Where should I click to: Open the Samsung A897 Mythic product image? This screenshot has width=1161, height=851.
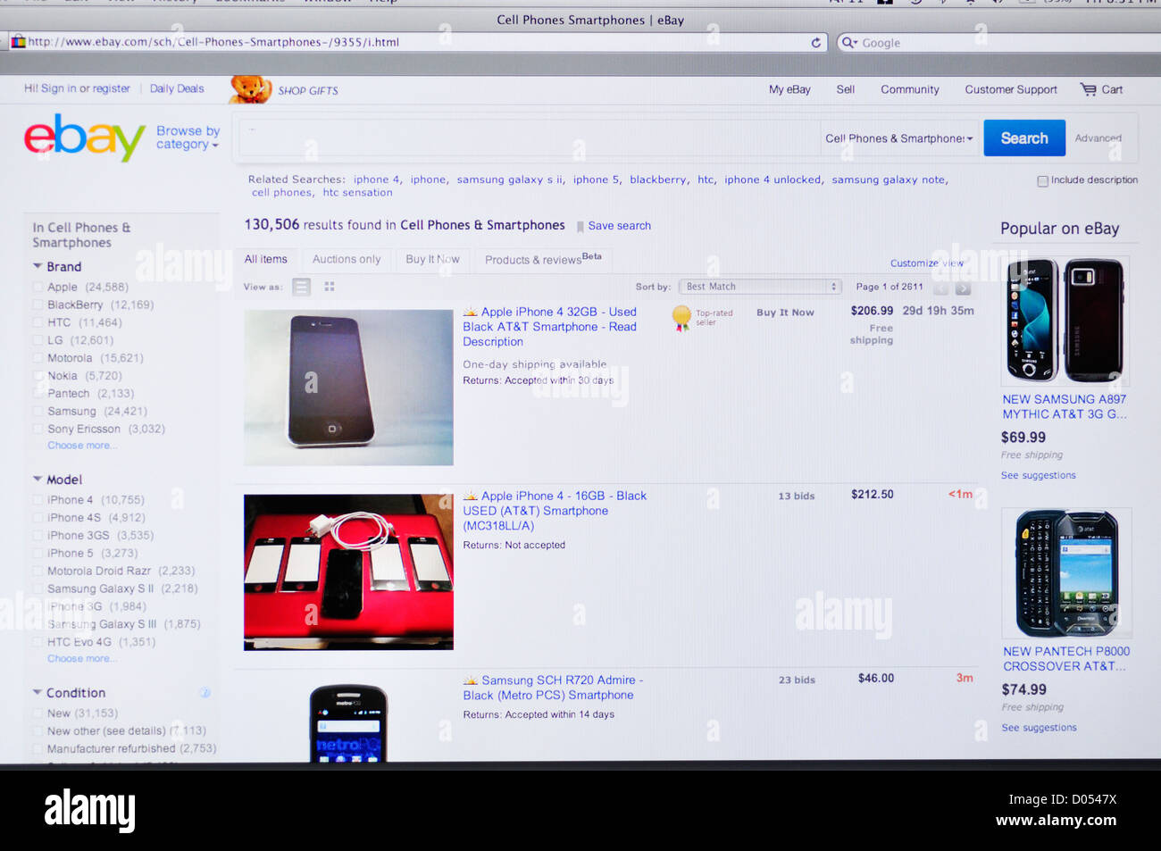pyautogui.click(x=1065, y=321)
